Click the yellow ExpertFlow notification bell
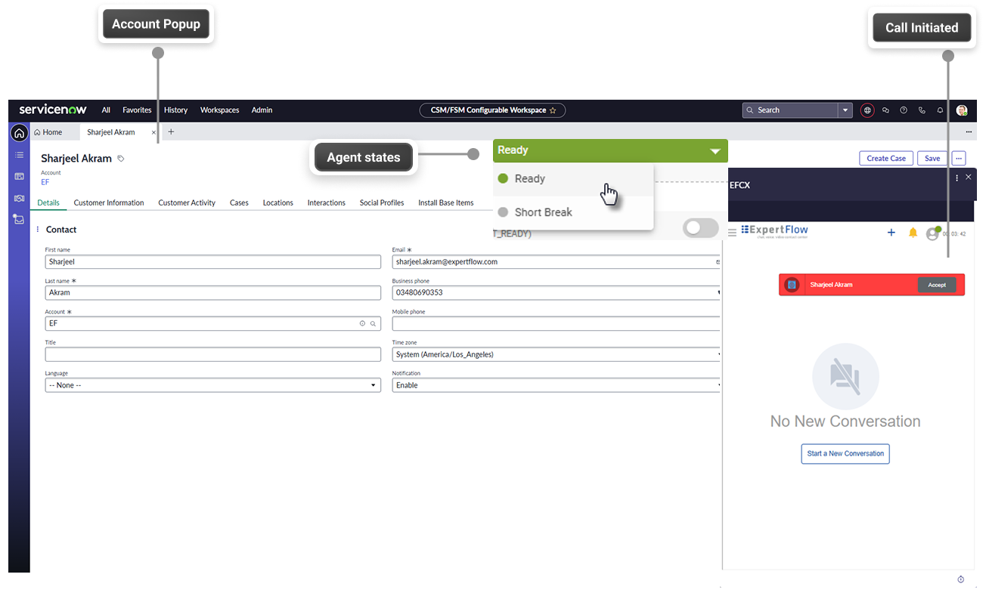Viewport: 986px width, 596px height. (913, 233)
